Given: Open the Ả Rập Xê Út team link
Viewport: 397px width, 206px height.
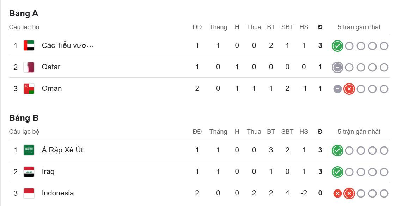Looking at the screenshot, I should coord(62,150).
